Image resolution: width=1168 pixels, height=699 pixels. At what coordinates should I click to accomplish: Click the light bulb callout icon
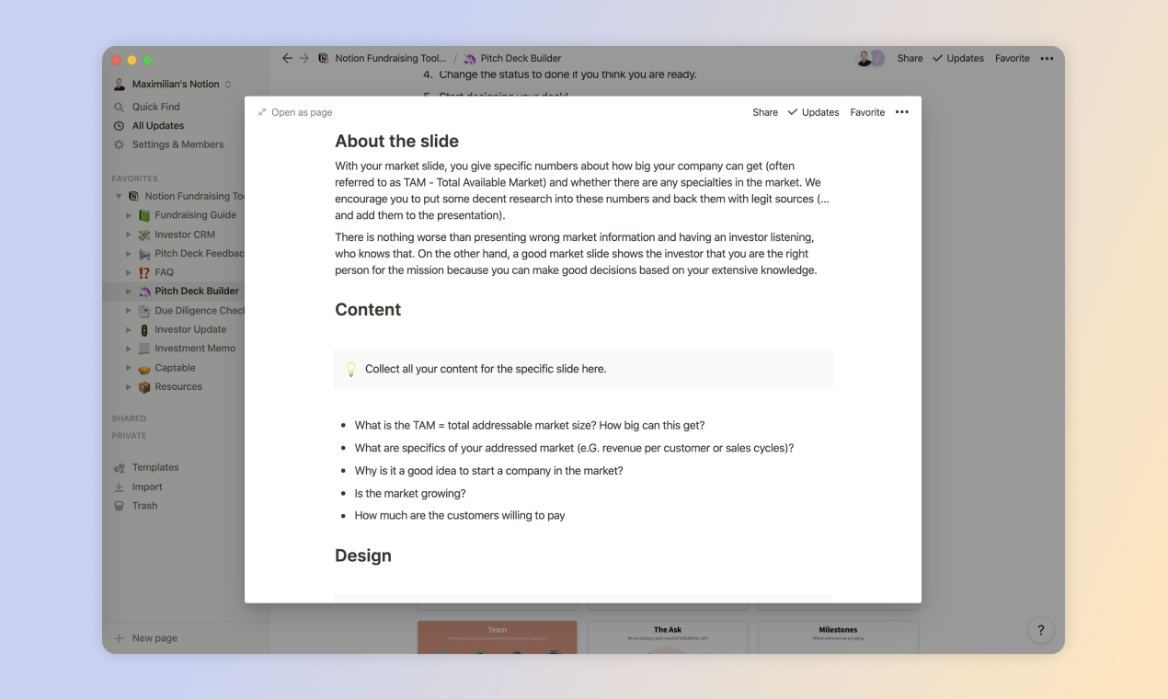[350, 369]
